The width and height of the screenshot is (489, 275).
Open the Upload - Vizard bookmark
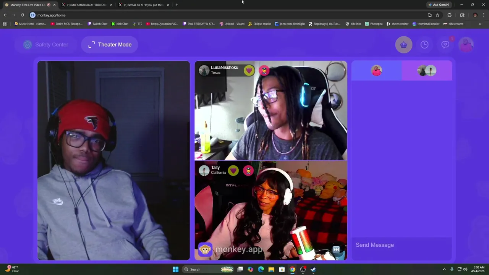tap(232, 24)
